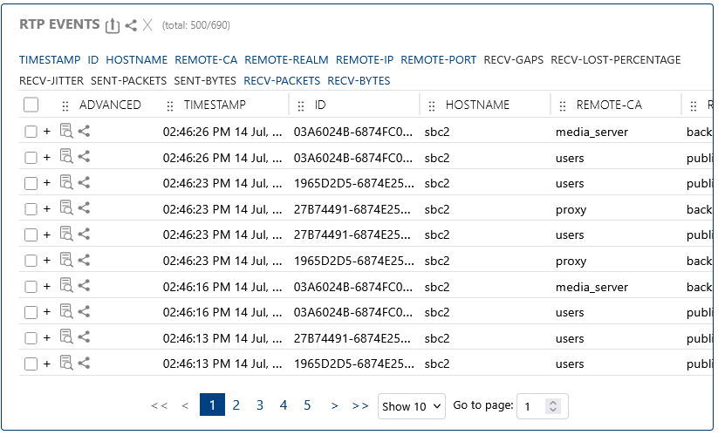Go to first page with double left arrow
Image resolution: width=718 pixels, height=435 pixels.
(x=159, y=405)
